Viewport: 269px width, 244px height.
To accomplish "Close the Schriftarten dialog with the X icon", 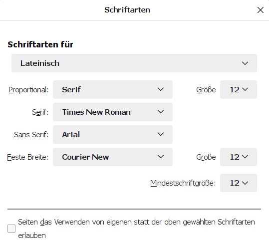I will [261, 10].
